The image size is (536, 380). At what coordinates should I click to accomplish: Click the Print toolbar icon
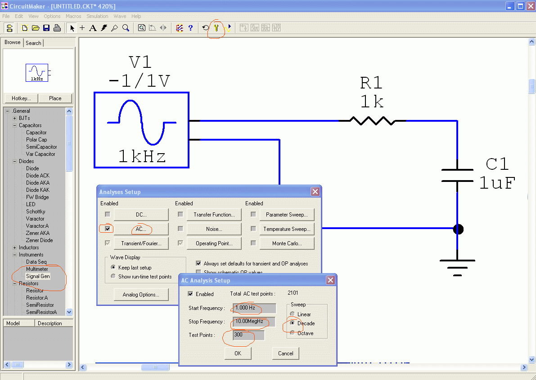(57, 28)
